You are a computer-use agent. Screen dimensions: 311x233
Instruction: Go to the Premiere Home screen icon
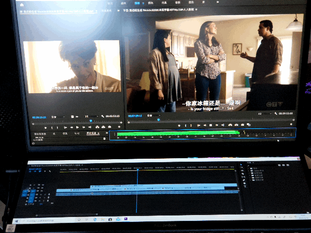22,5
